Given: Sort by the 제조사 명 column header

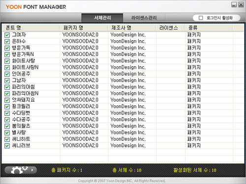Looking at the screenshot, I should [x=132, y=27].
